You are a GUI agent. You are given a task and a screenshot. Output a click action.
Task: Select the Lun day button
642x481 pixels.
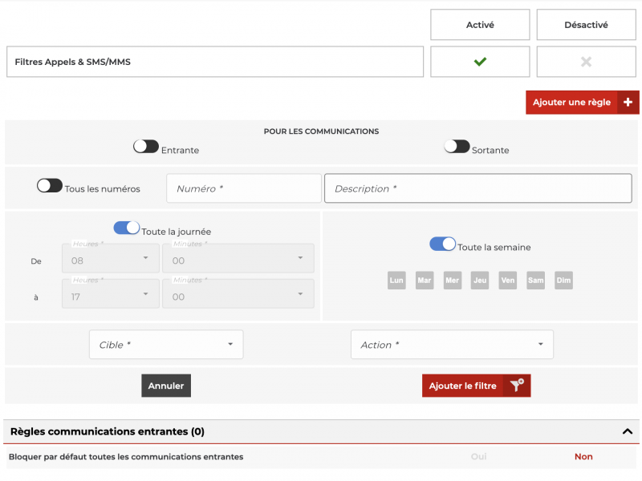click(x=396, y=281)
